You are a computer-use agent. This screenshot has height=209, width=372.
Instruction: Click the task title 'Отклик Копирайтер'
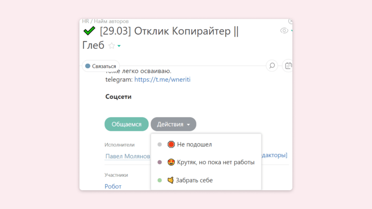click(x=169, y=31)
